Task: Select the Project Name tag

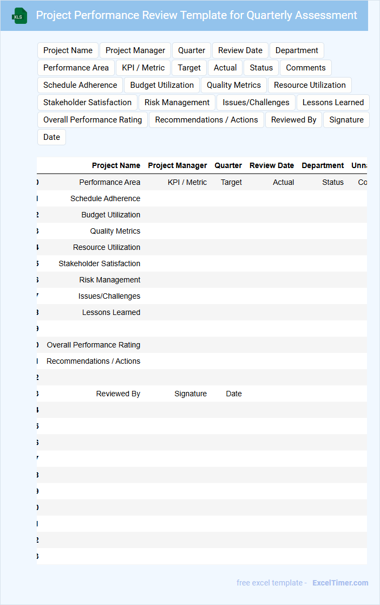Action: [x=68, y=50]
